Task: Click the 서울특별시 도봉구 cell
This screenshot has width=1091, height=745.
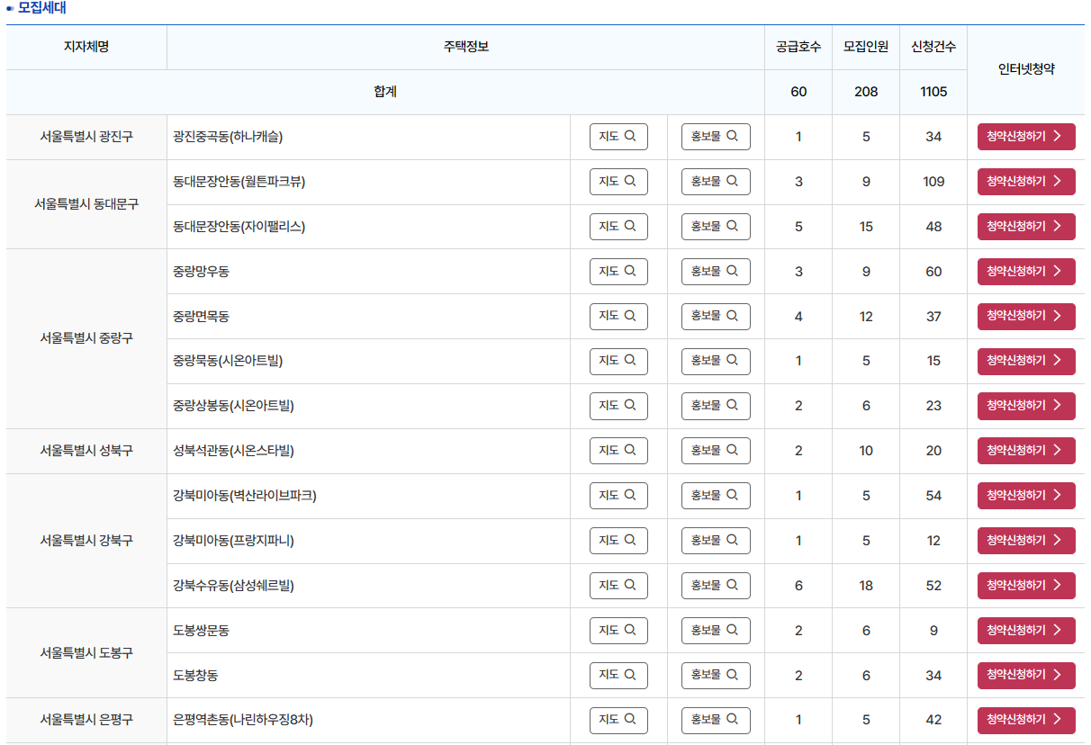Action: coord(86,653)
